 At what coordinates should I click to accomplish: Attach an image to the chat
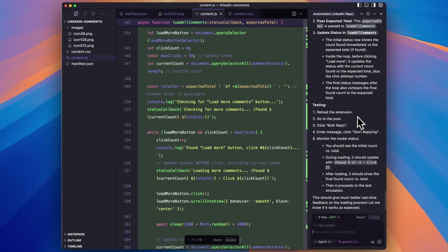[x=373, y=241]
